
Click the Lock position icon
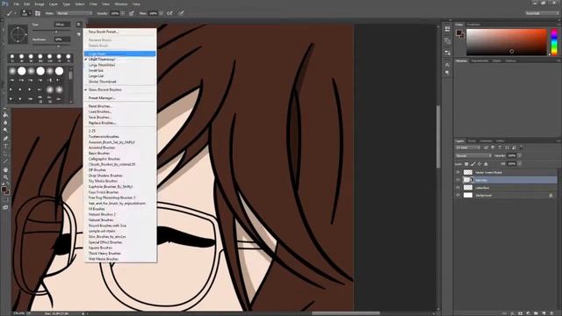pyautogui.click(x=479, y=164)
